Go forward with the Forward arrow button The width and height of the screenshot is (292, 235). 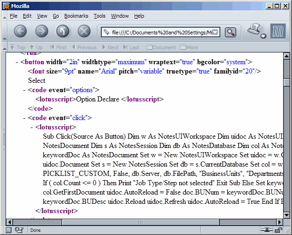(x=42, y=31)
